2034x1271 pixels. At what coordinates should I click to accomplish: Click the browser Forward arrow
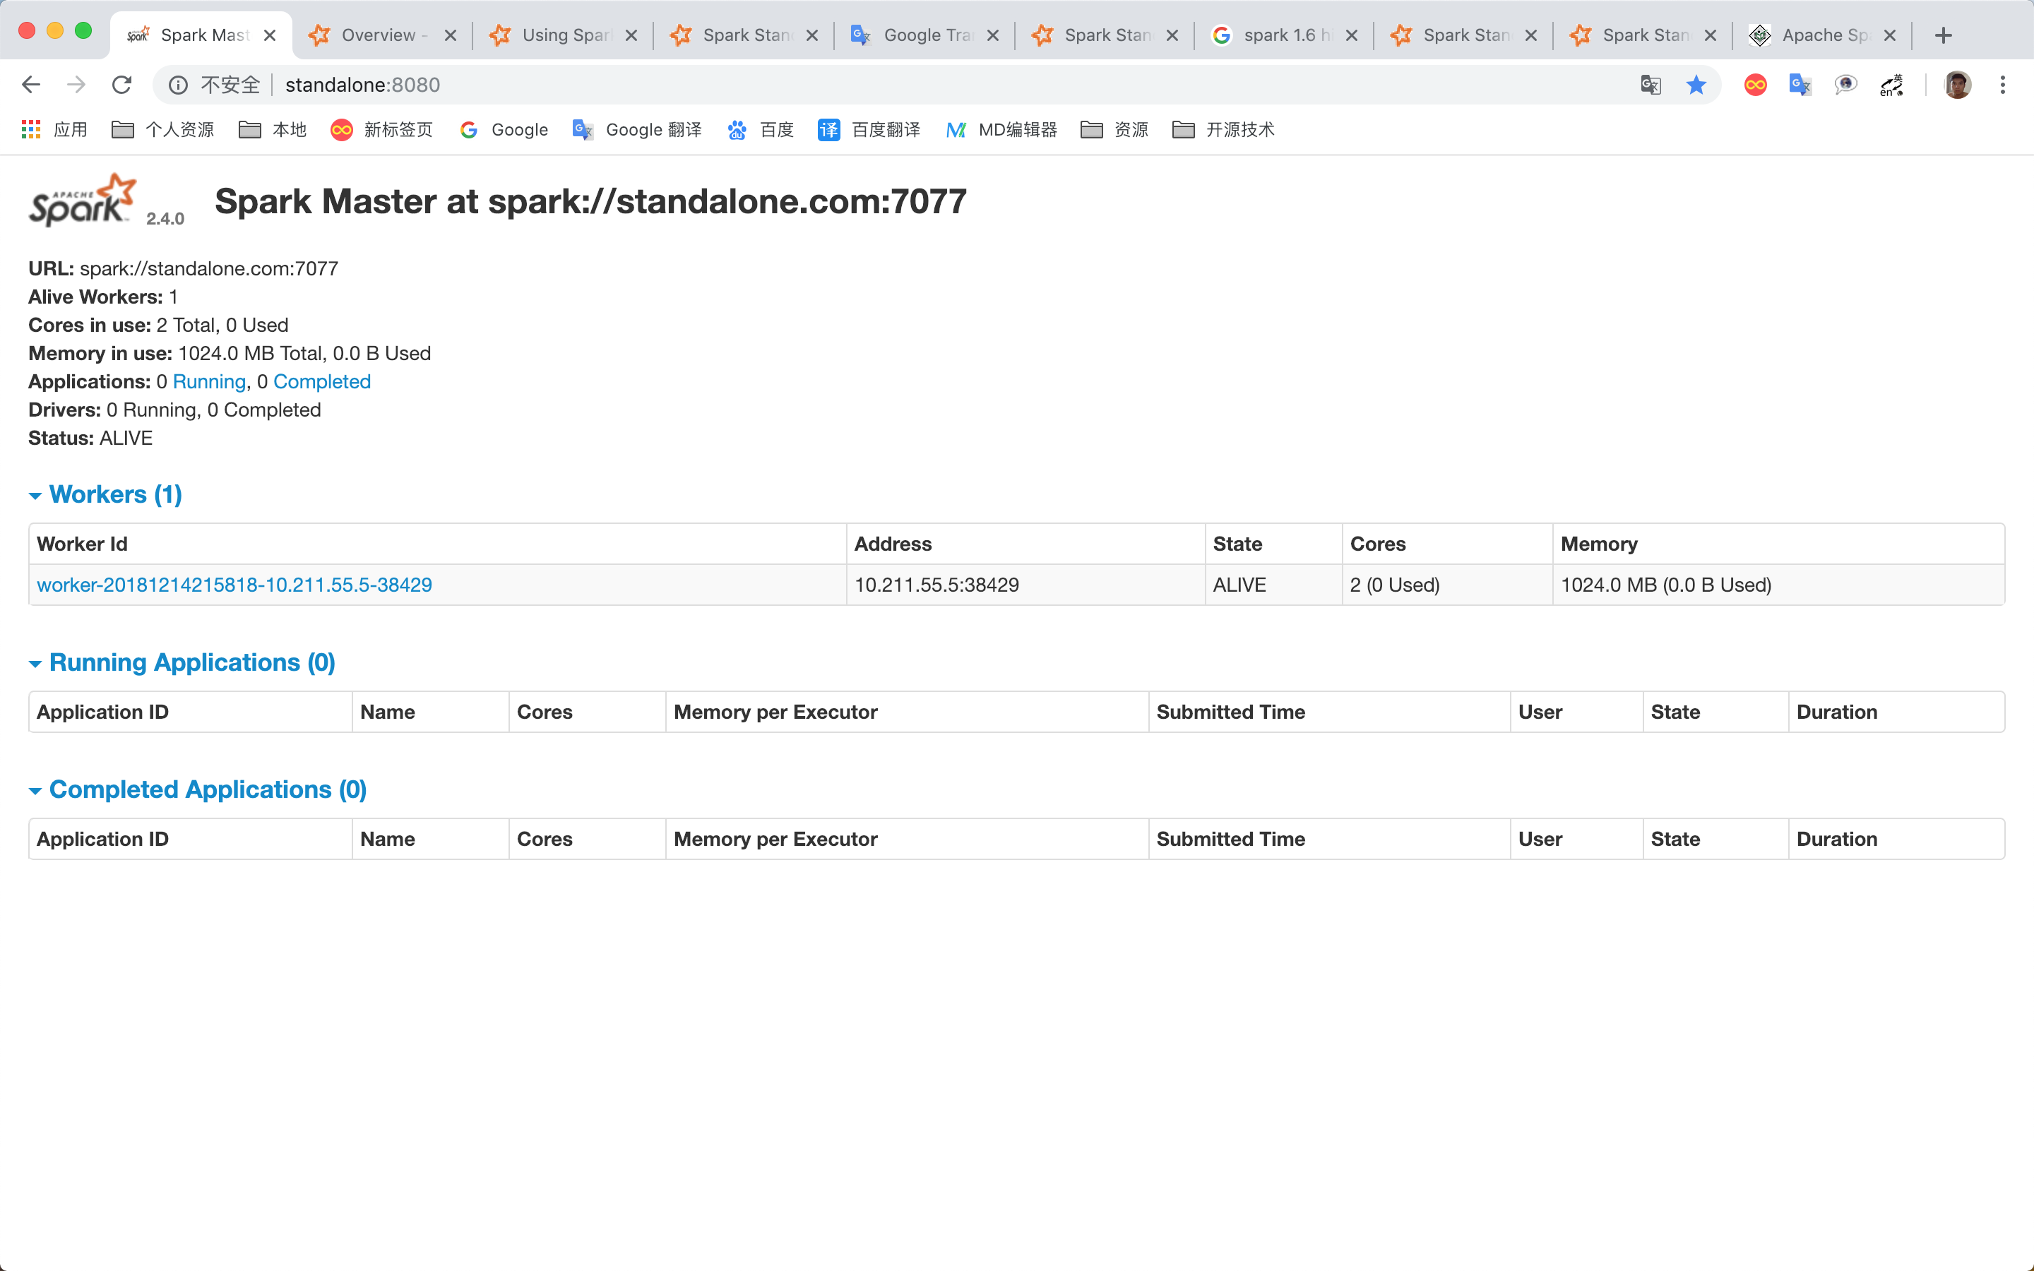(76, 85)
